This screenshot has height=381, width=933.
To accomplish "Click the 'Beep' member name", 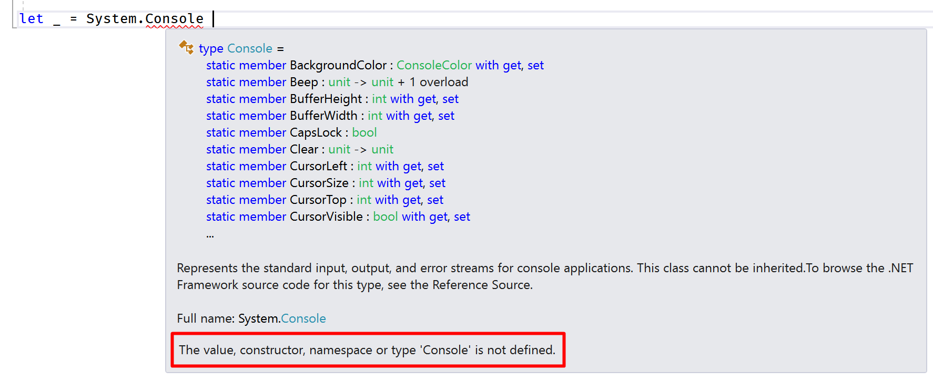I will 304,82.
